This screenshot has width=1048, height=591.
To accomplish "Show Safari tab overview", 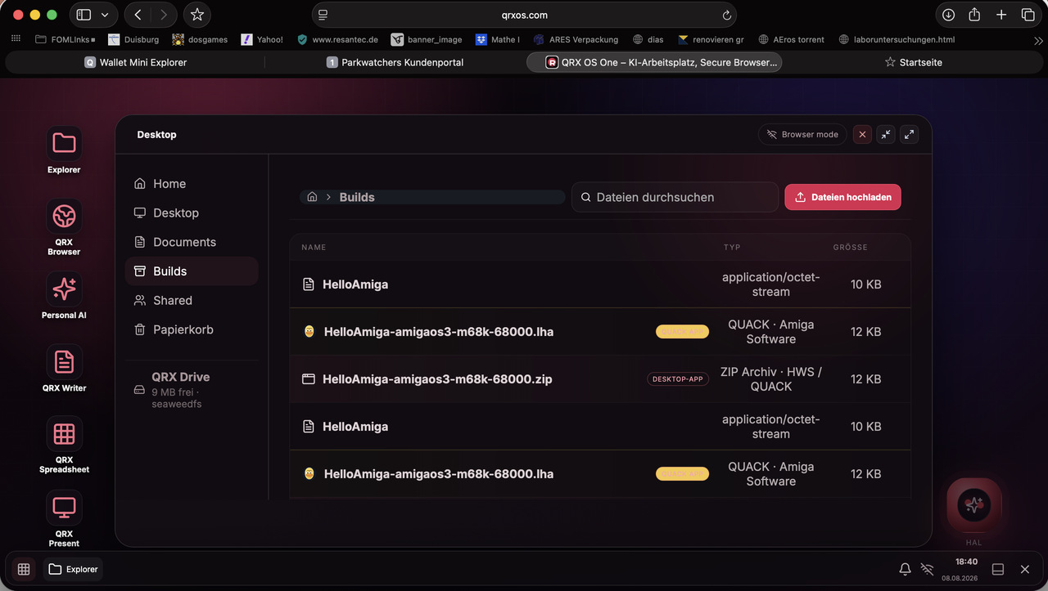I will tap(1028, 15).
